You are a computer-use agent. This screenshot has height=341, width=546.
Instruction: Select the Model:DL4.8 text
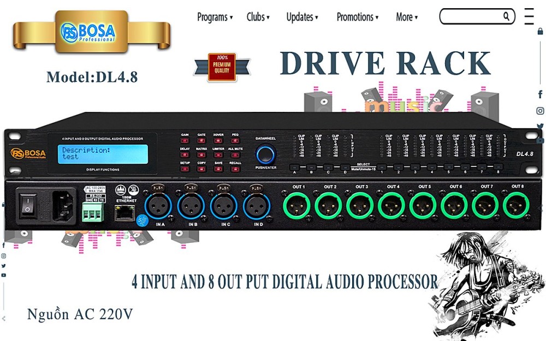coord(92,77)
